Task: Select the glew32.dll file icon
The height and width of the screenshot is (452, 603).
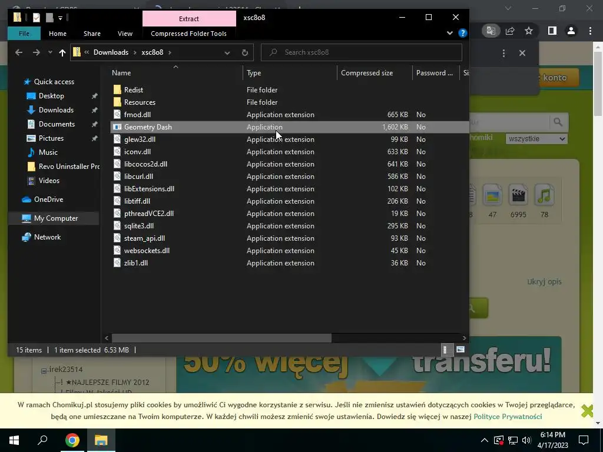Action: (117, 139)
